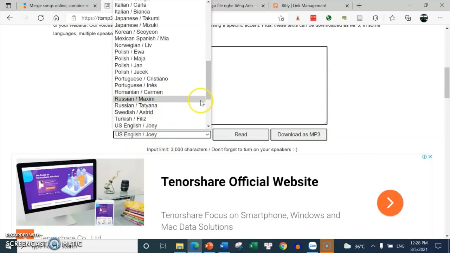450x253 pixels.
Task: Open the Extensions puzzle menu
Action: pos(375,18)
